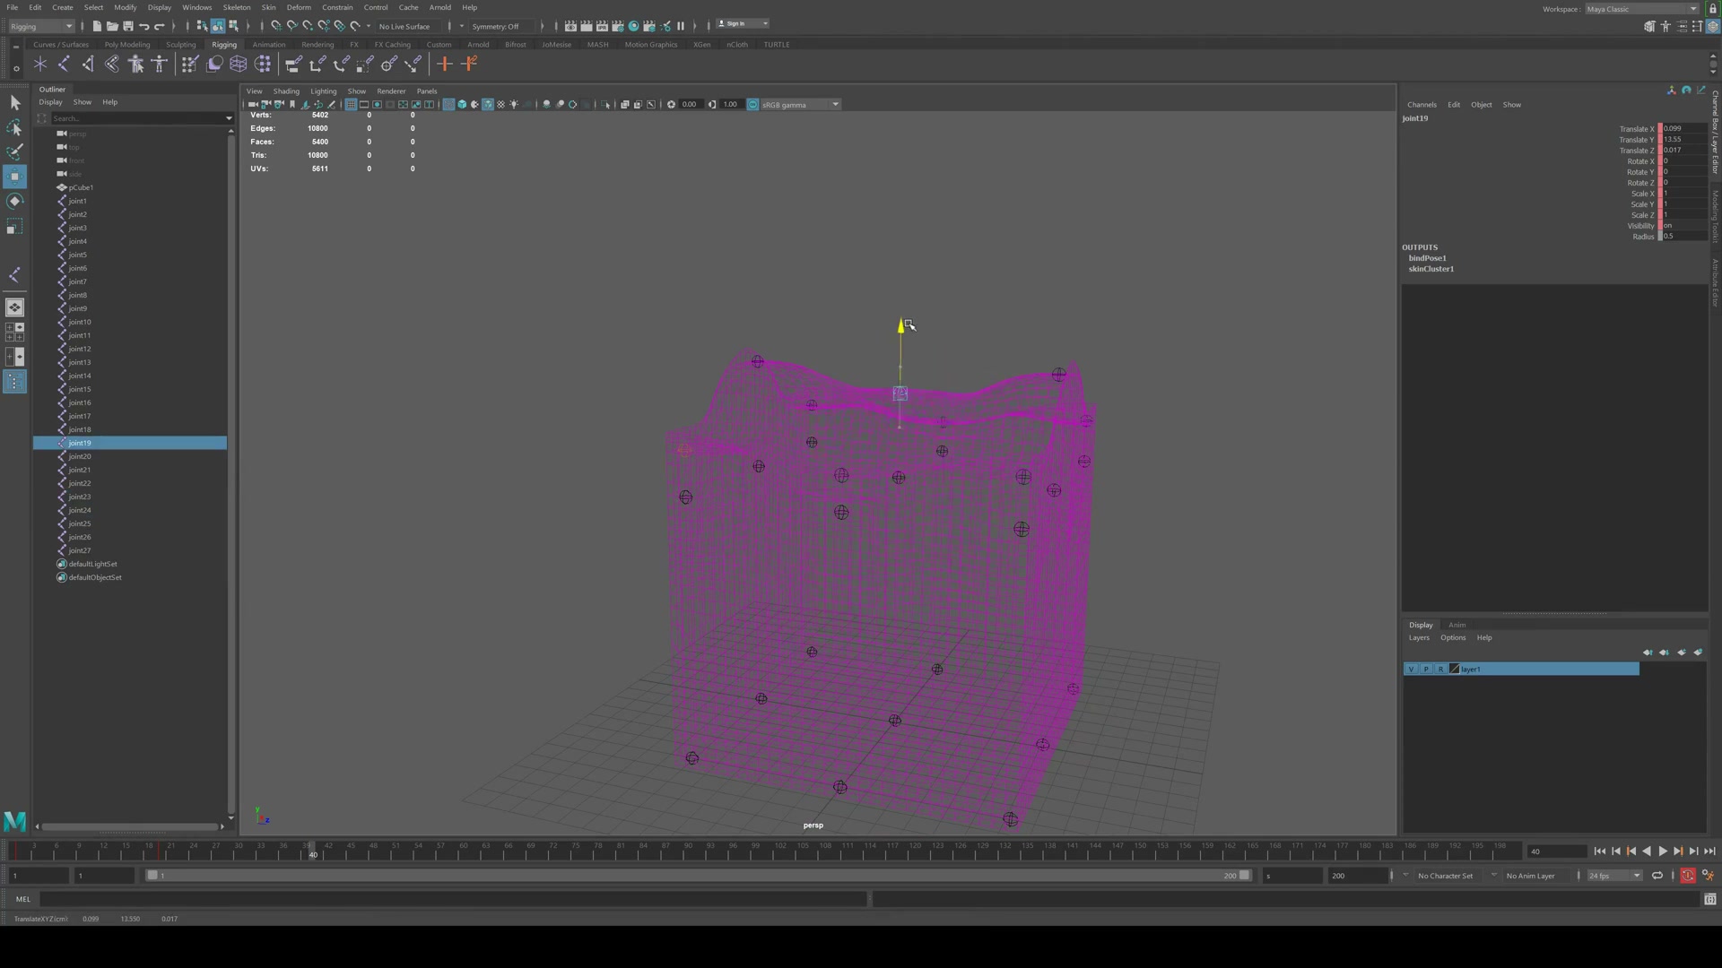Toggle the red Auto Key button
Viewport: 1722px width, 968px height.
click(1688, 876)
